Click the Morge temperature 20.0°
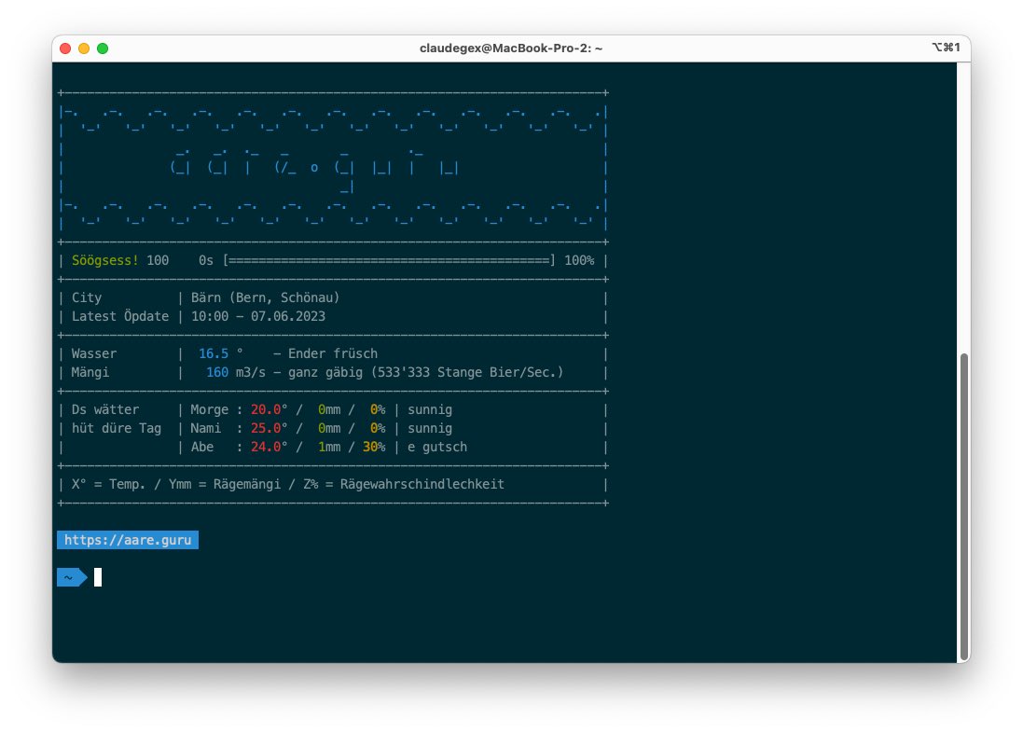 (x=269, y=409)
